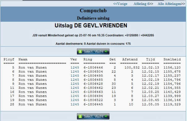
Task: Click the bottom Select Vlucht button
Action: [x=93, y=116]
